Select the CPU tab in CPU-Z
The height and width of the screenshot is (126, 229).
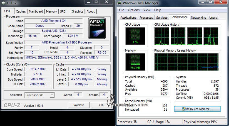pos(7,11)
